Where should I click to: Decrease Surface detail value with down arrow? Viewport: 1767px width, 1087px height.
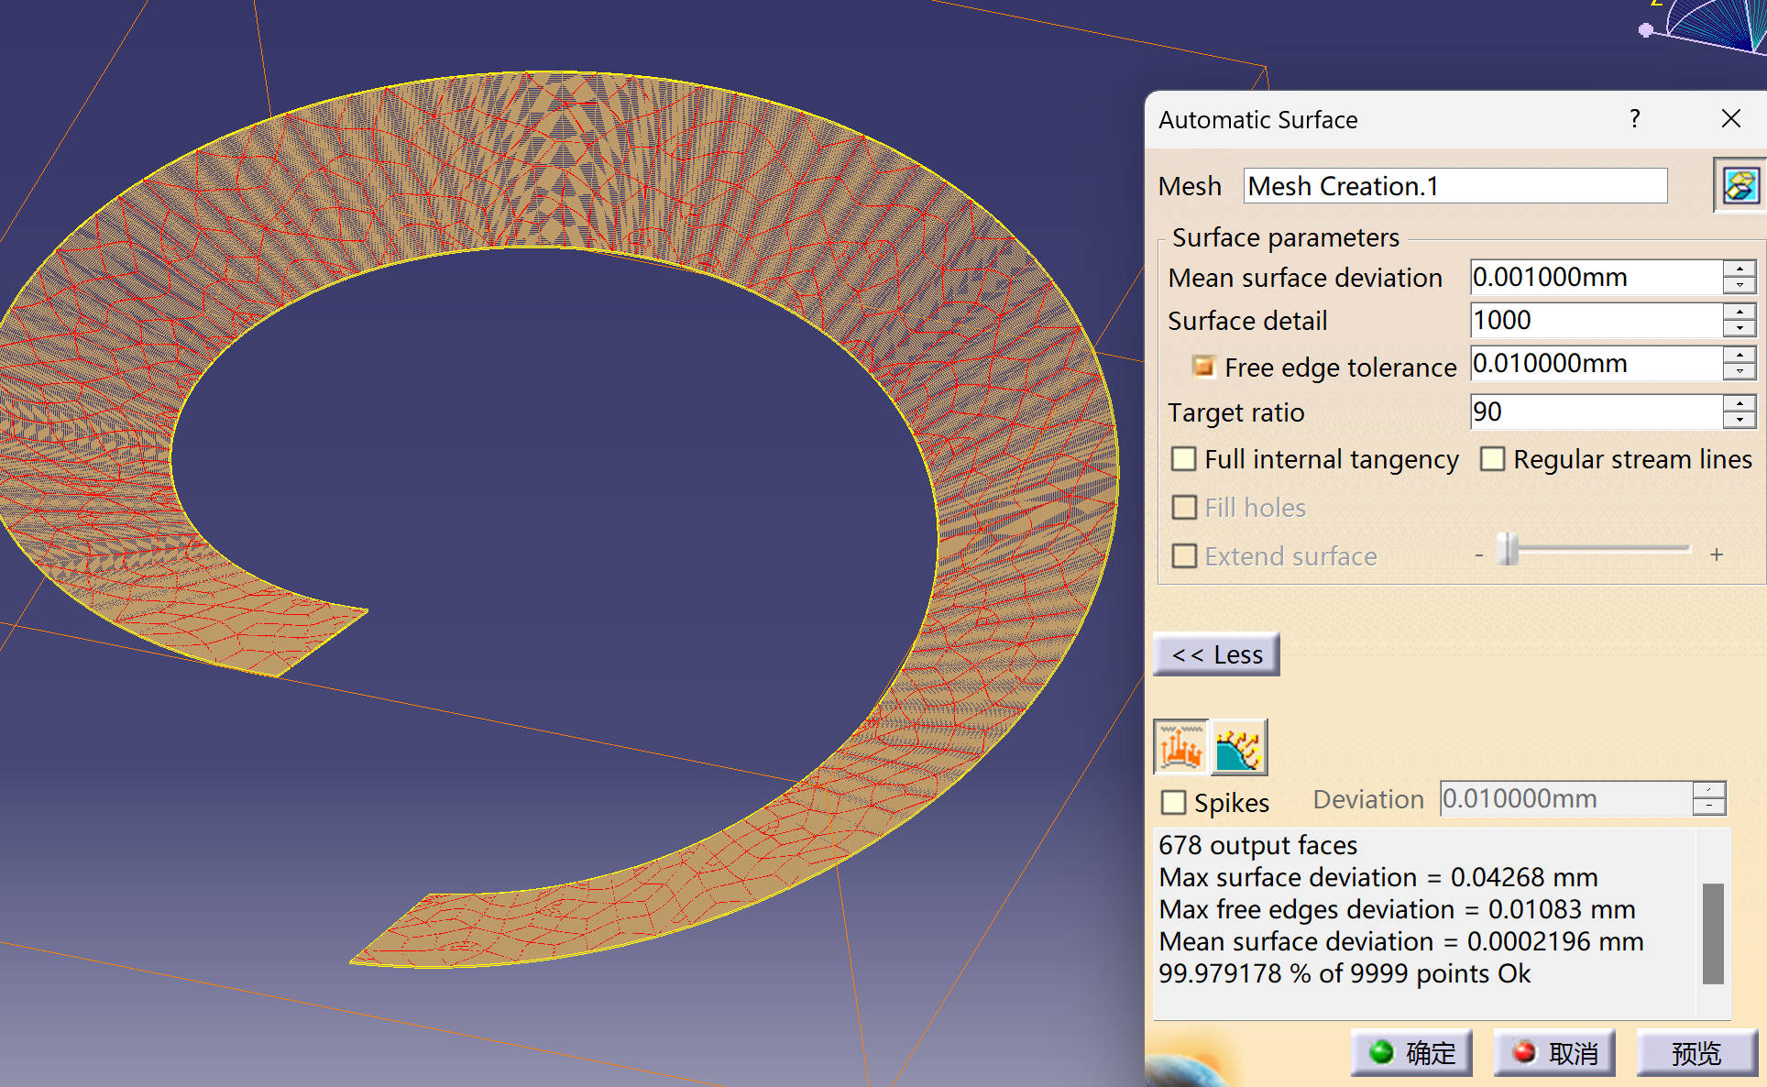pos(1739,328)
